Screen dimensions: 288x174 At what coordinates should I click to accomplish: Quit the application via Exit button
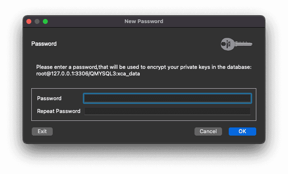tap(42, 132)
